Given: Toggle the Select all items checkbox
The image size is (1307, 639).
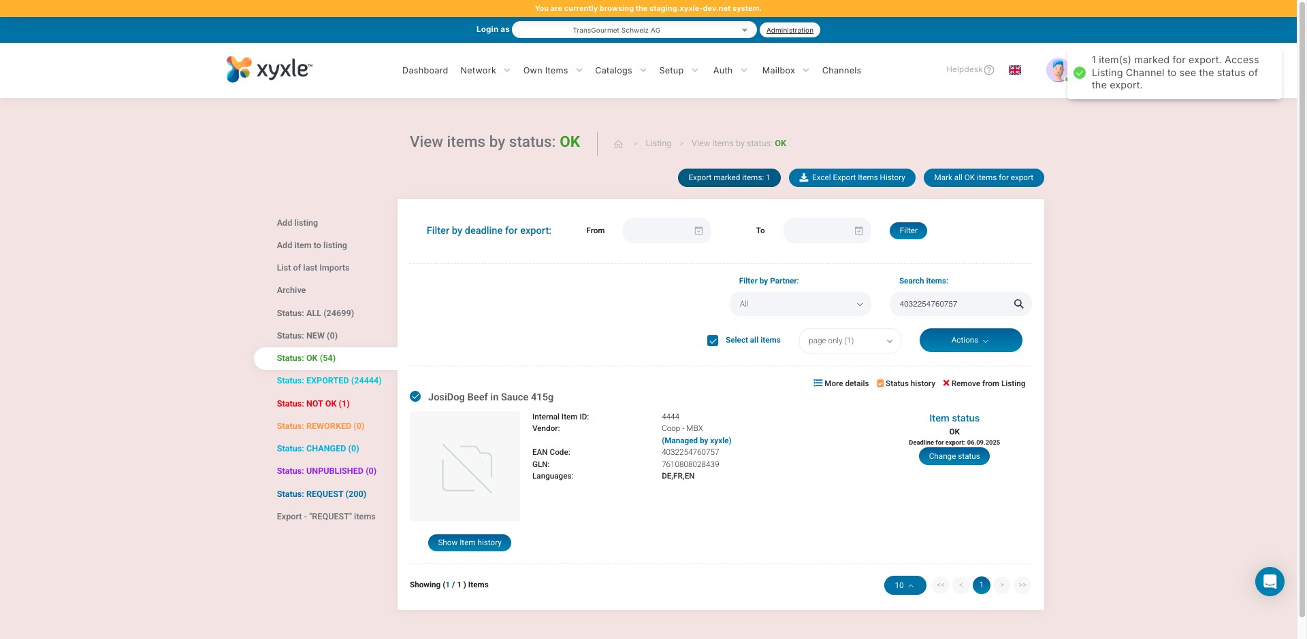Looking at the screenshot, I should pos(713,341).
